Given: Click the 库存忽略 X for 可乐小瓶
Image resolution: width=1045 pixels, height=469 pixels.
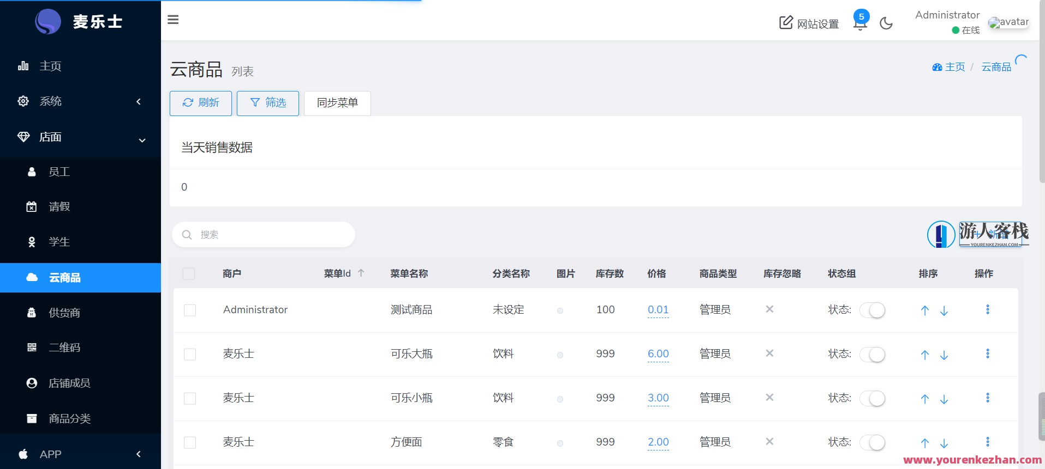Looking at the screenshot, I should [x=769, y=397].
